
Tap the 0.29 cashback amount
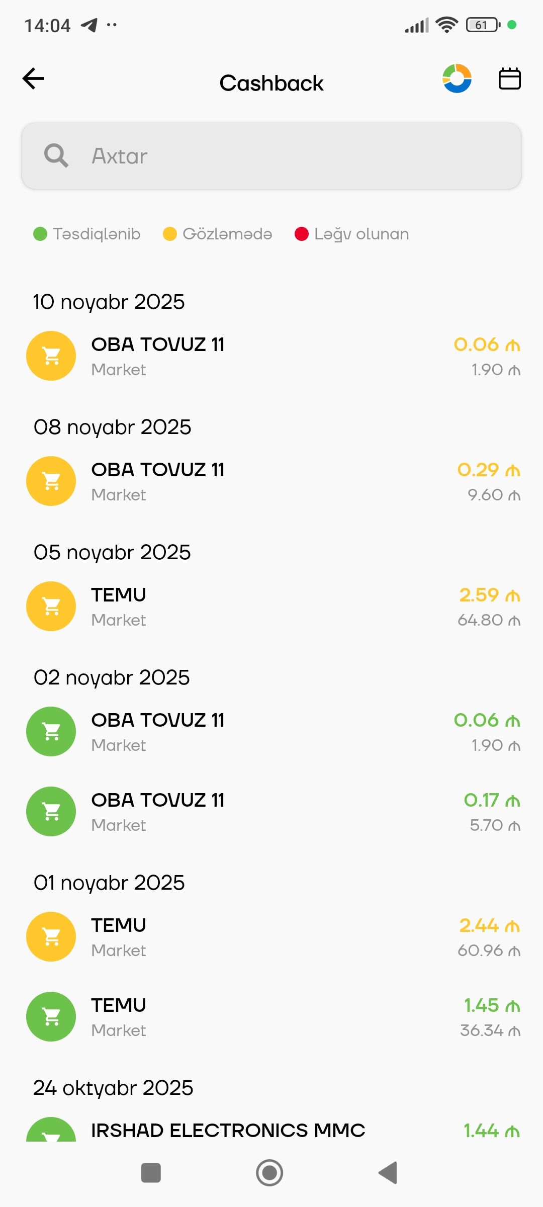click(x=488, y=470)
